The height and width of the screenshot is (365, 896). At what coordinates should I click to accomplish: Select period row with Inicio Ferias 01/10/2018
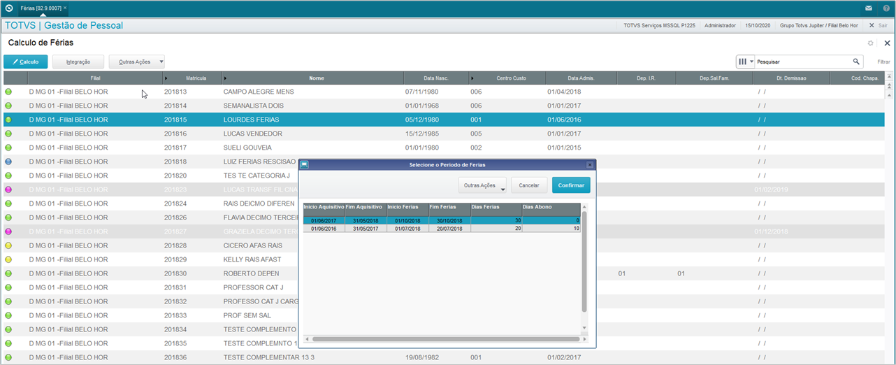(442, 220)
